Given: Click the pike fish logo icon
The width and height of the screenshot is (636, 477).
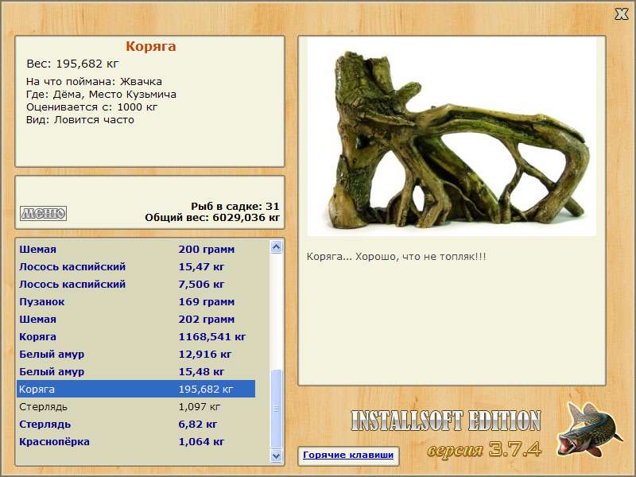Looking at the screenshot, I should (589, 429).
